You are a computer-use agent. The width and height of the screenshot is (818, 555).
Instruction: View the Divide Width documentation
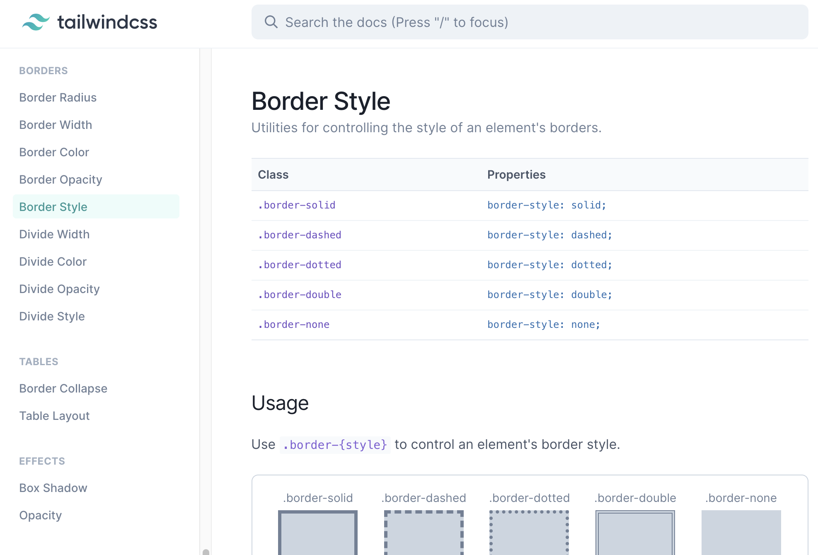pyautogui.click(x=54, y=234)
